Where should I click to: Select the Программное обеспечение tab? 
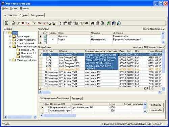pyautogui.click(x=54, y=98)
